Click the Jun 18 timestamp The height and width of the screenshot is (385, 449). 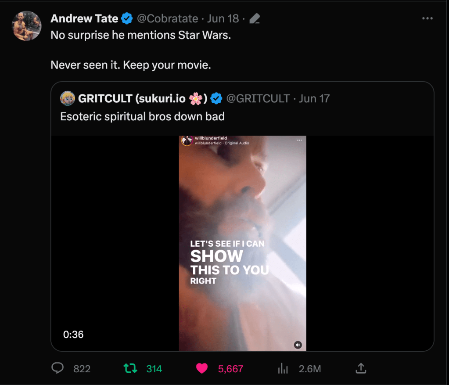[x=223, y=18]
